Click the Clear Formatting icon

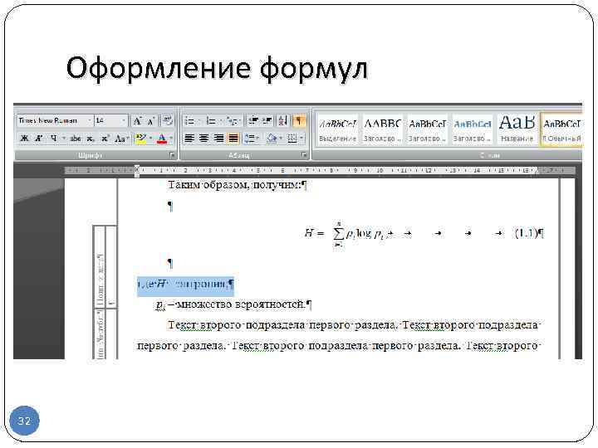pos(167,121)
